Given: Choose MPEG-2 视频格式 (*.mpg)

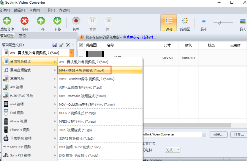Looking at the screenshot, I should tap(100, 113).
